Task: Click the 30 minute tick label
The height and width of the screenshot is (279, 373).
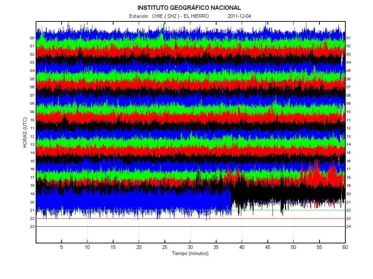Action: click(190, 247)
